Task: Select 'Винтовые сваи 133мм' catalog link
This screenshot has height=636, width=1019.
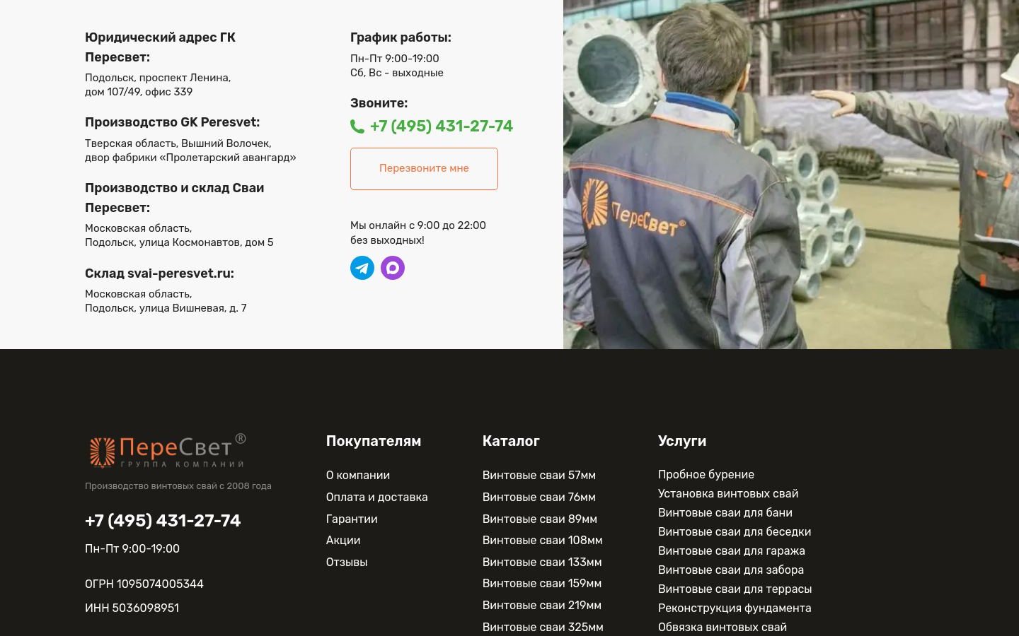Action: [x=542, y=563]
